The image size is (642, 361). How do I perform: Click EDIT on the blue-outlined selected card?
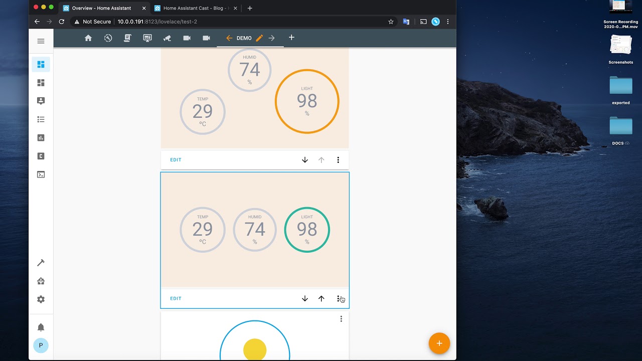[176, 298]
